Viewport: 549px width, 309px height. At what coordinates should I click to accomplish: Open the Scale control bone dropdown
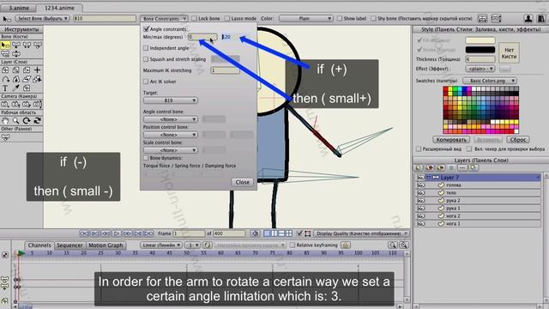171,150
